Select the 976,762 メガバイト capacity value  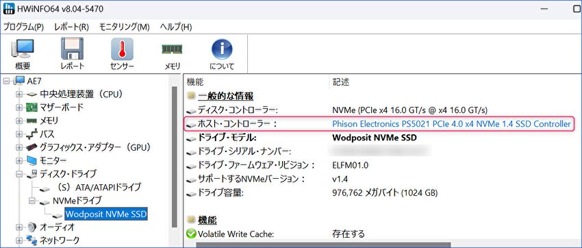385,193
